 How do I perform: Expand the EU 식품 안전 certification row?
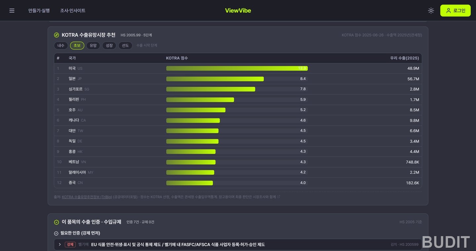[238, 244]
